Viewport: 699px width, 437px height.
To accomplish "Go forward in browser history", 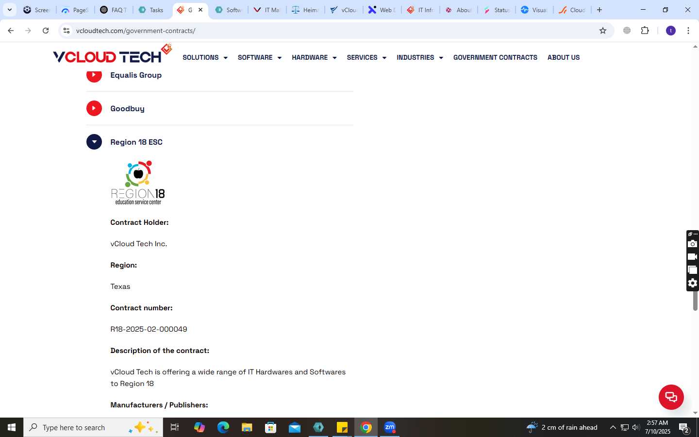I will tap(28, 31).
